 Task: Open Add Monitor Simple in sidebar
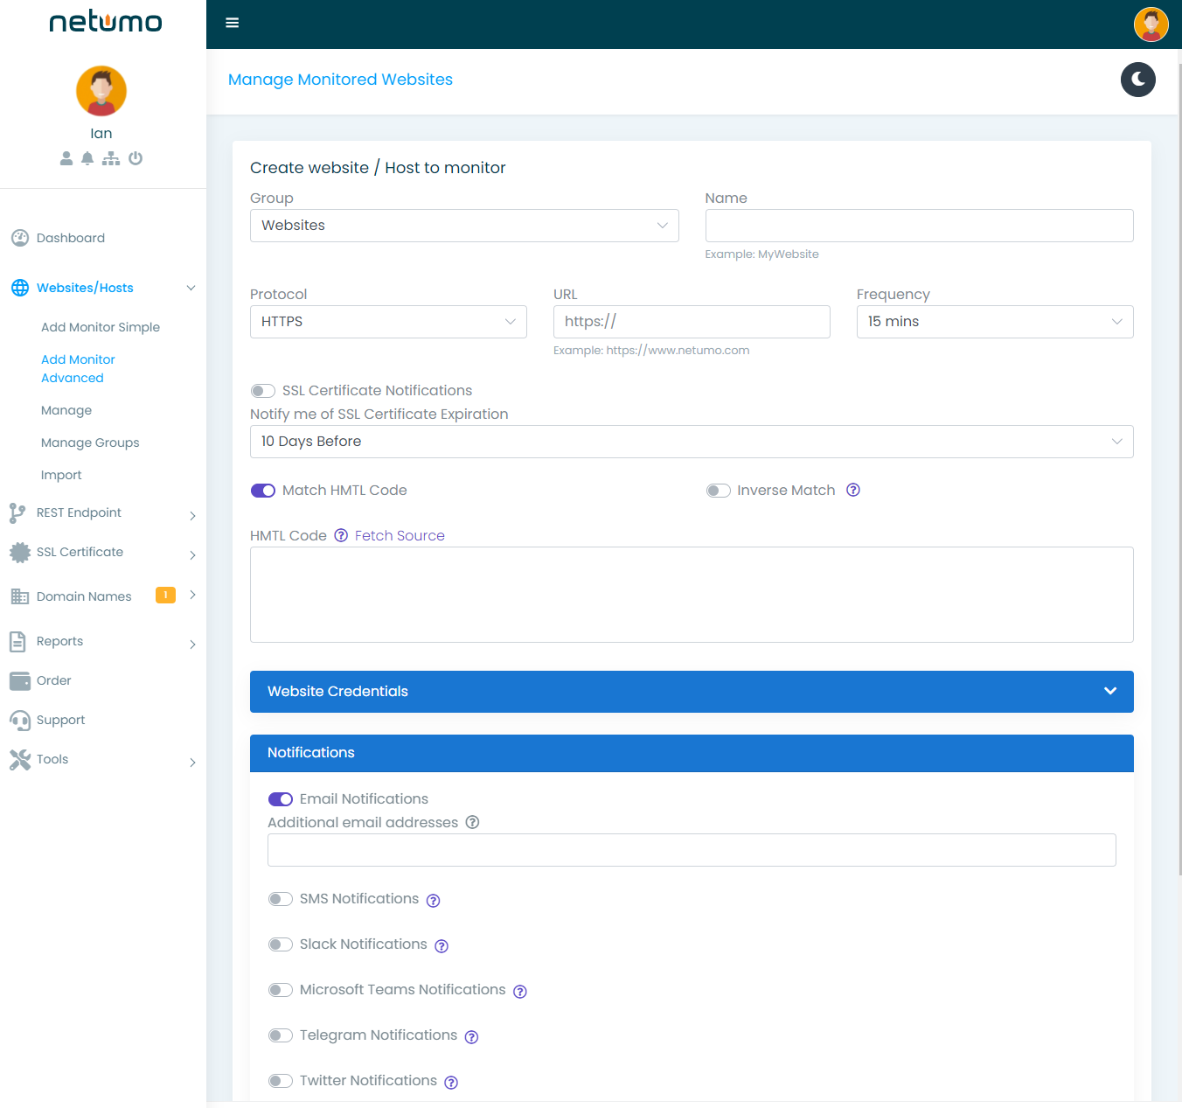pyautogui.click(x=101, y=327)
